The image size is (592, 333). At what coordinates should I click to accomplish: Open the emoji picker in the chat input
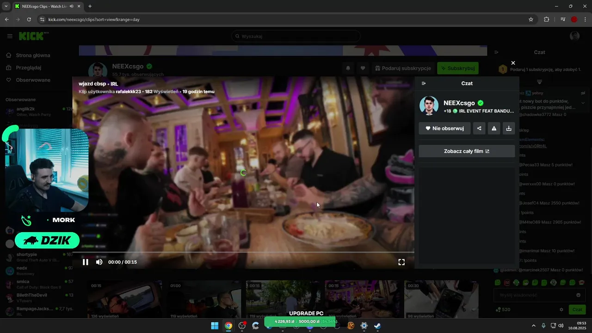click(x=578, y=295)
